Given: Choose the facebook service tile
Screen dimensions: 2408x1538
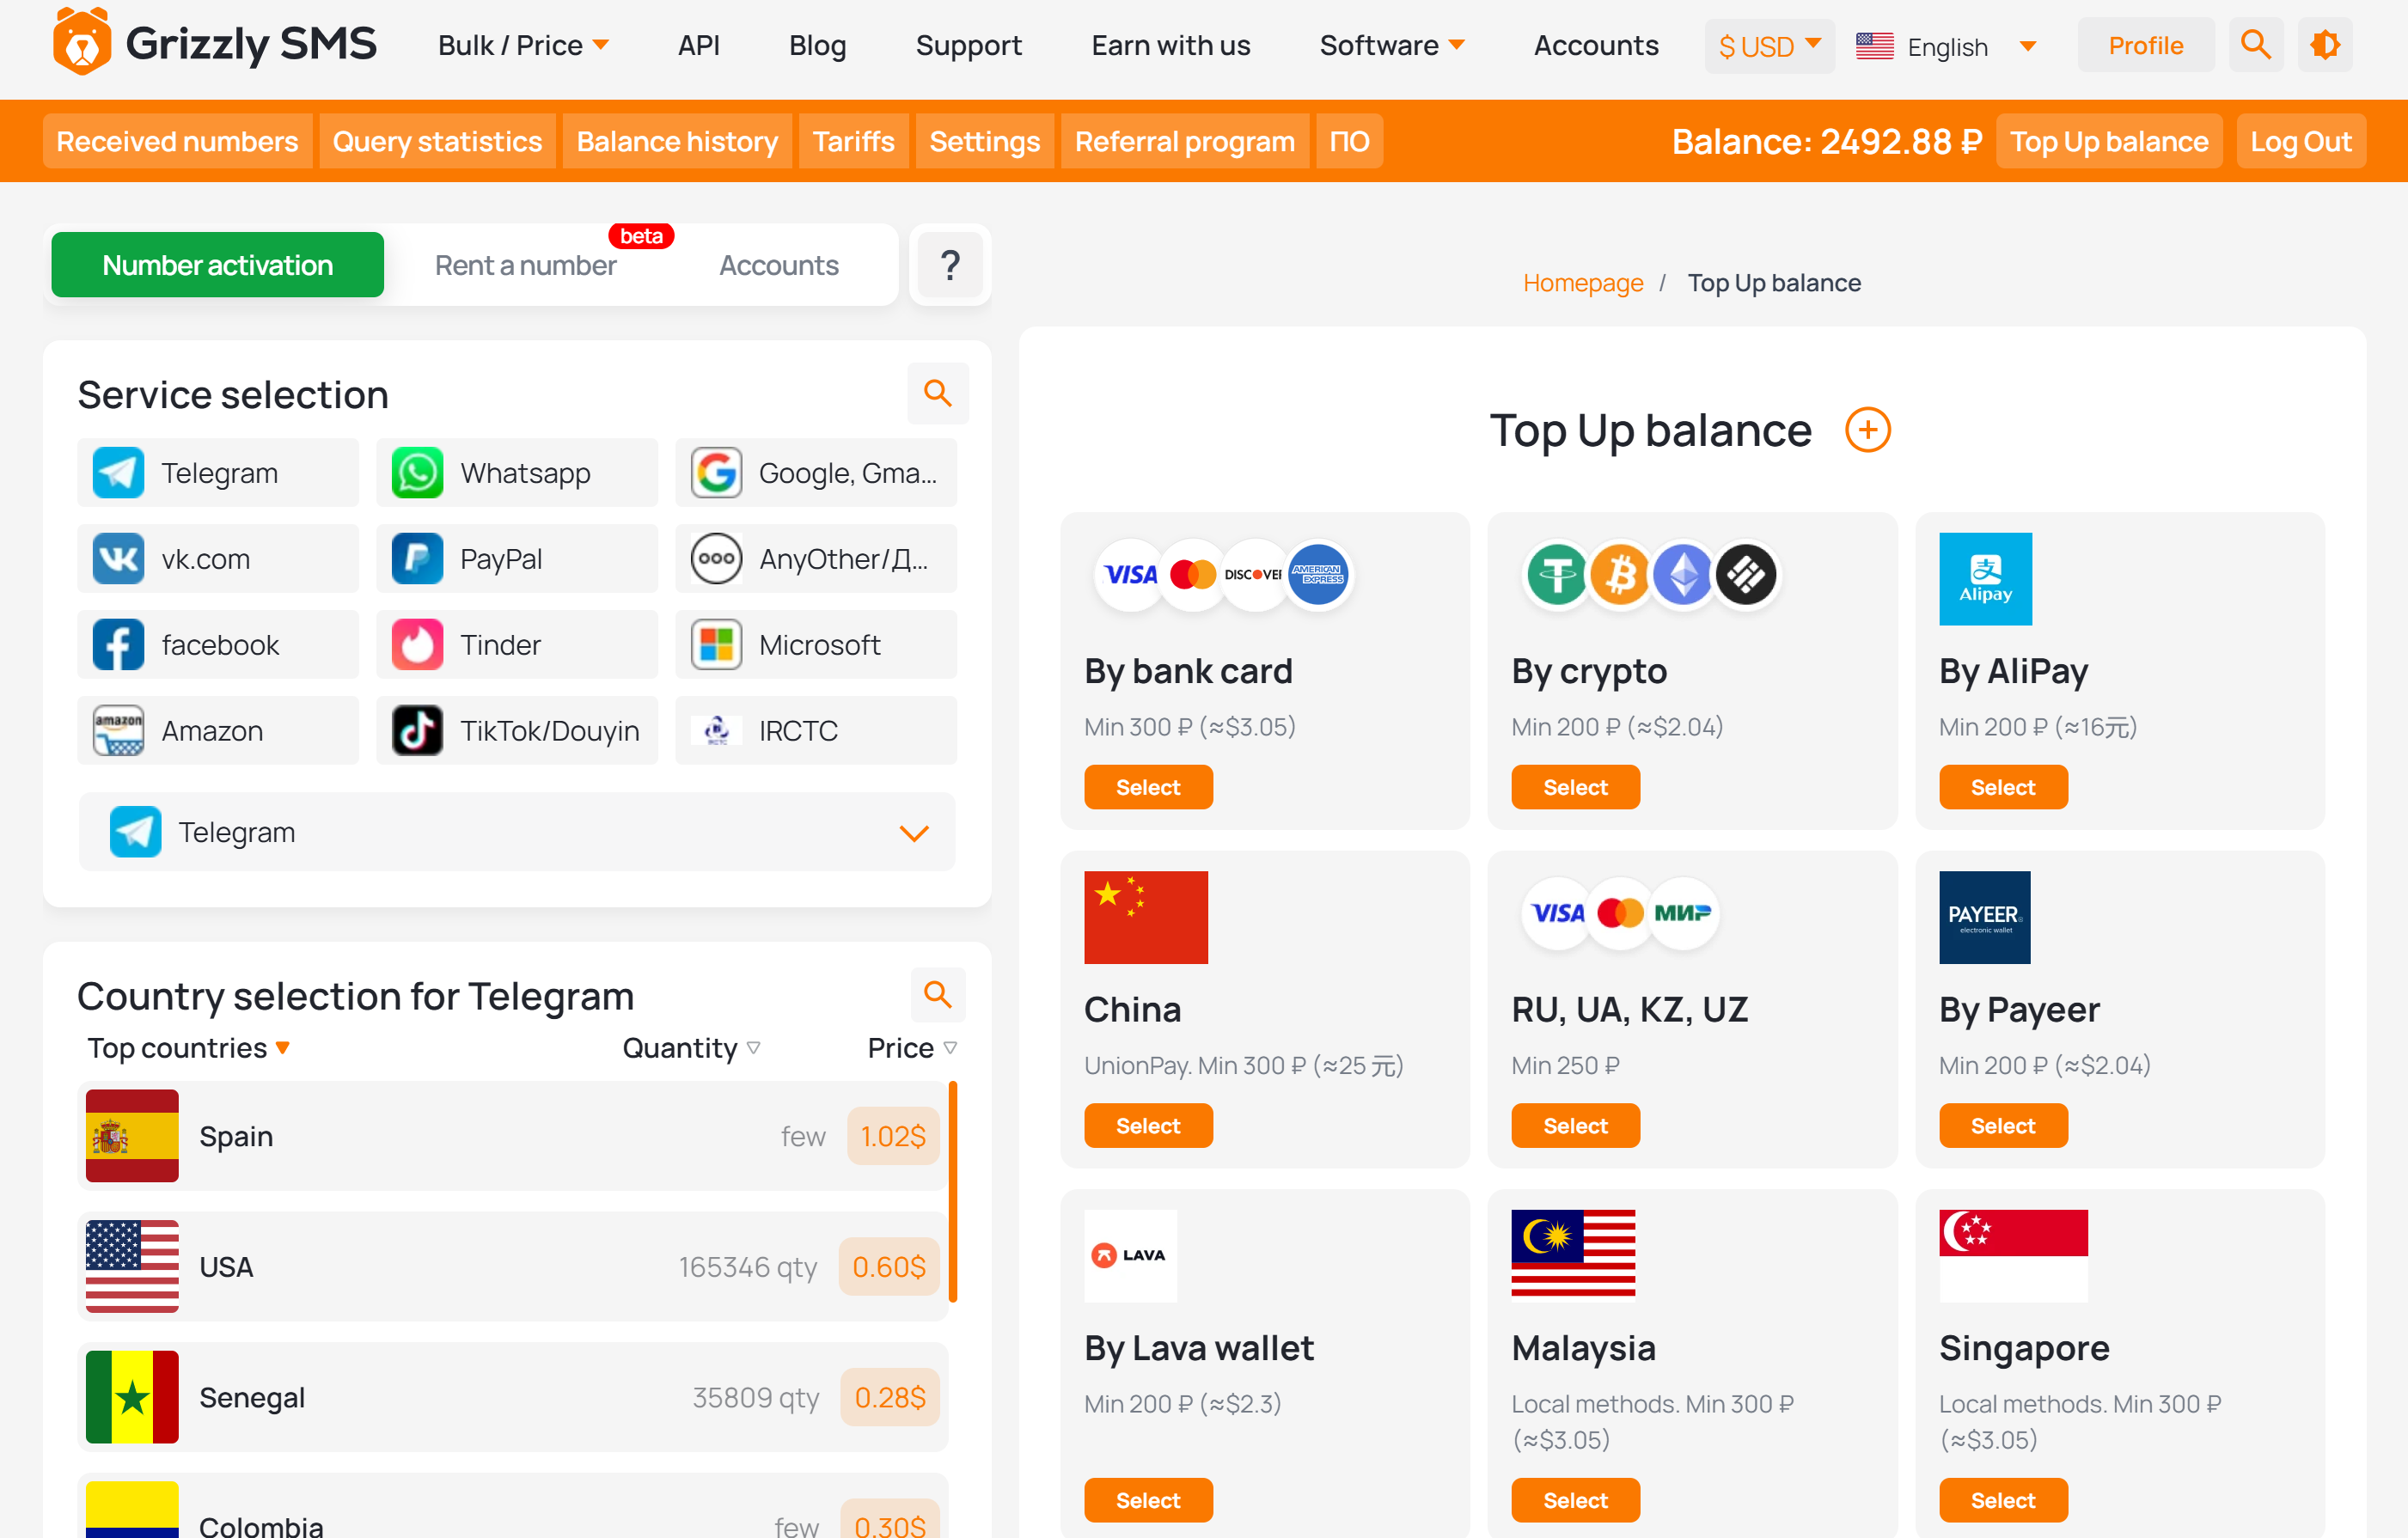Looking at the screenshot, I should (218, 645).
